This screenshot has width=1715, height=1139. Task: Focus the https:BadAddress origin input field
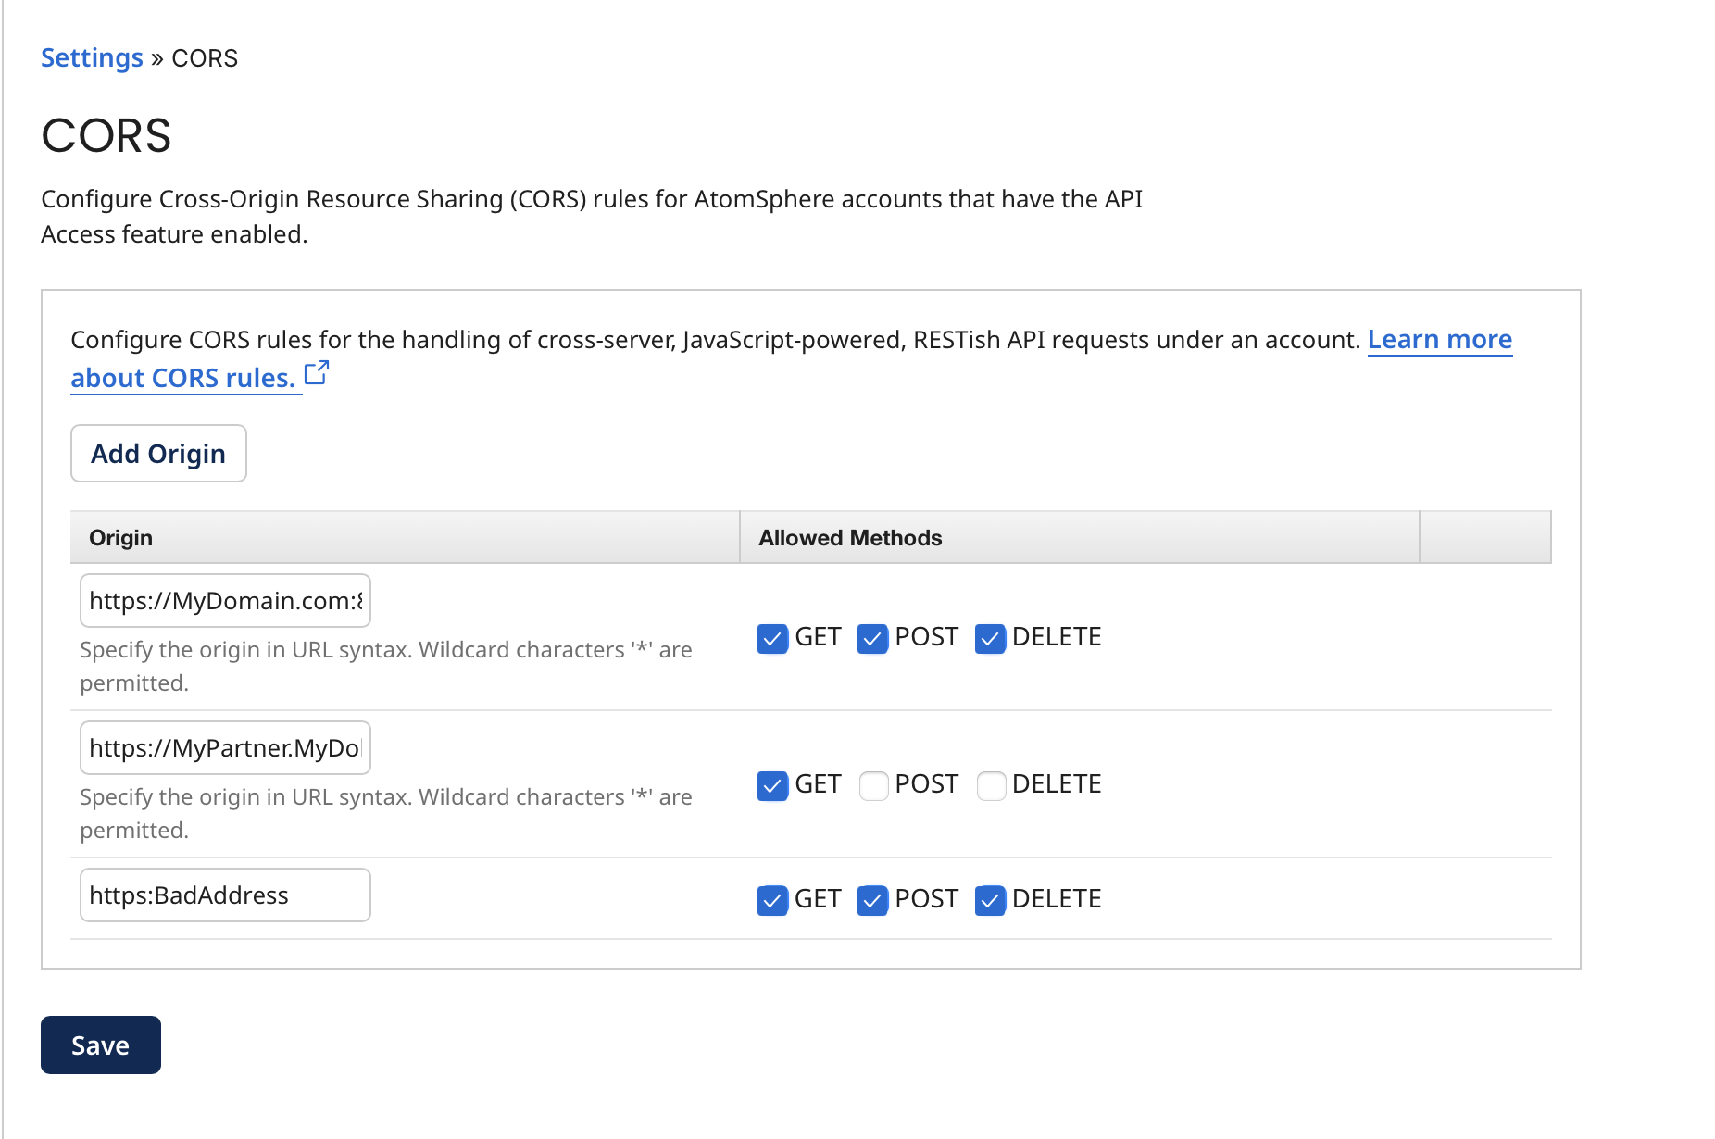click(x=225, y=895)
